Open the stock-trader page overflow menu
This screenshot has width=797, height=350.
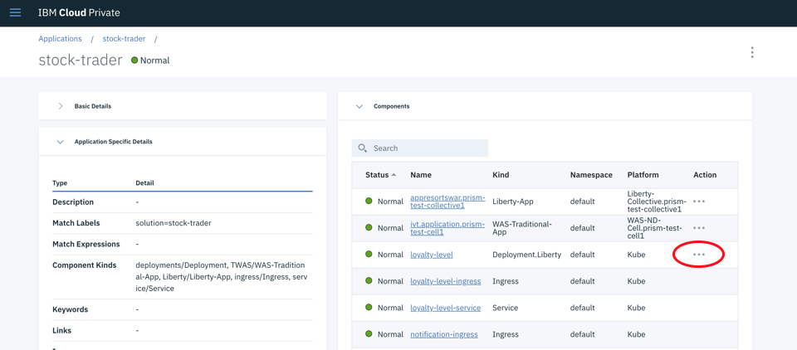[752, 52]
